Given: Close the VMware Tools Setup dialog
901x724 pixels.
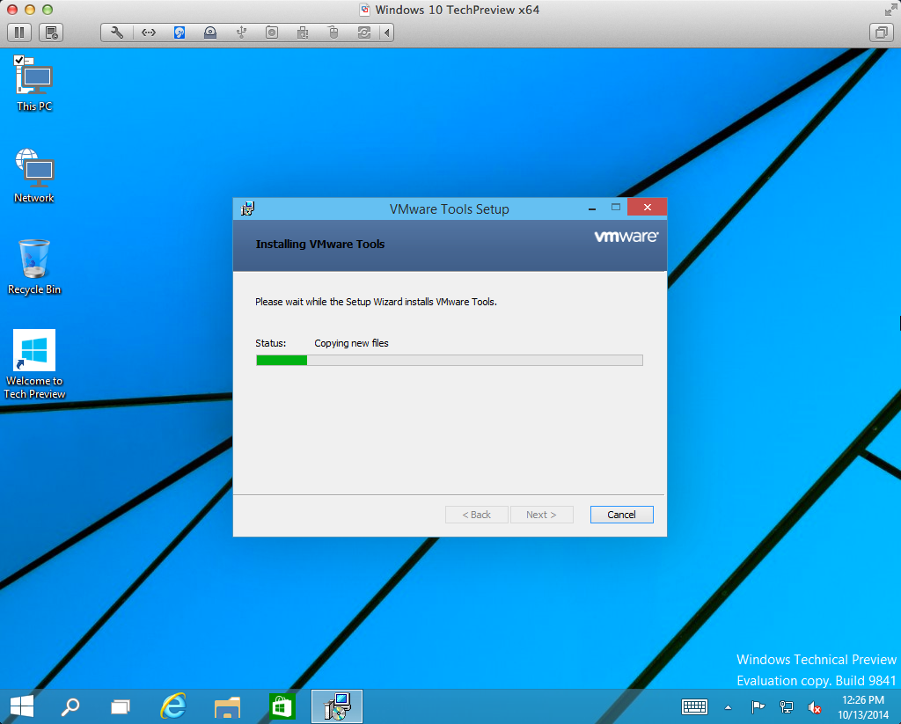Looking at the screenshot, I should (x=647, y=208).
